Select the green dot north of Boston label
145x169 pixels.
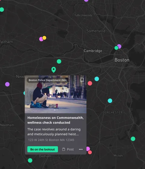[x=116, y=48]
